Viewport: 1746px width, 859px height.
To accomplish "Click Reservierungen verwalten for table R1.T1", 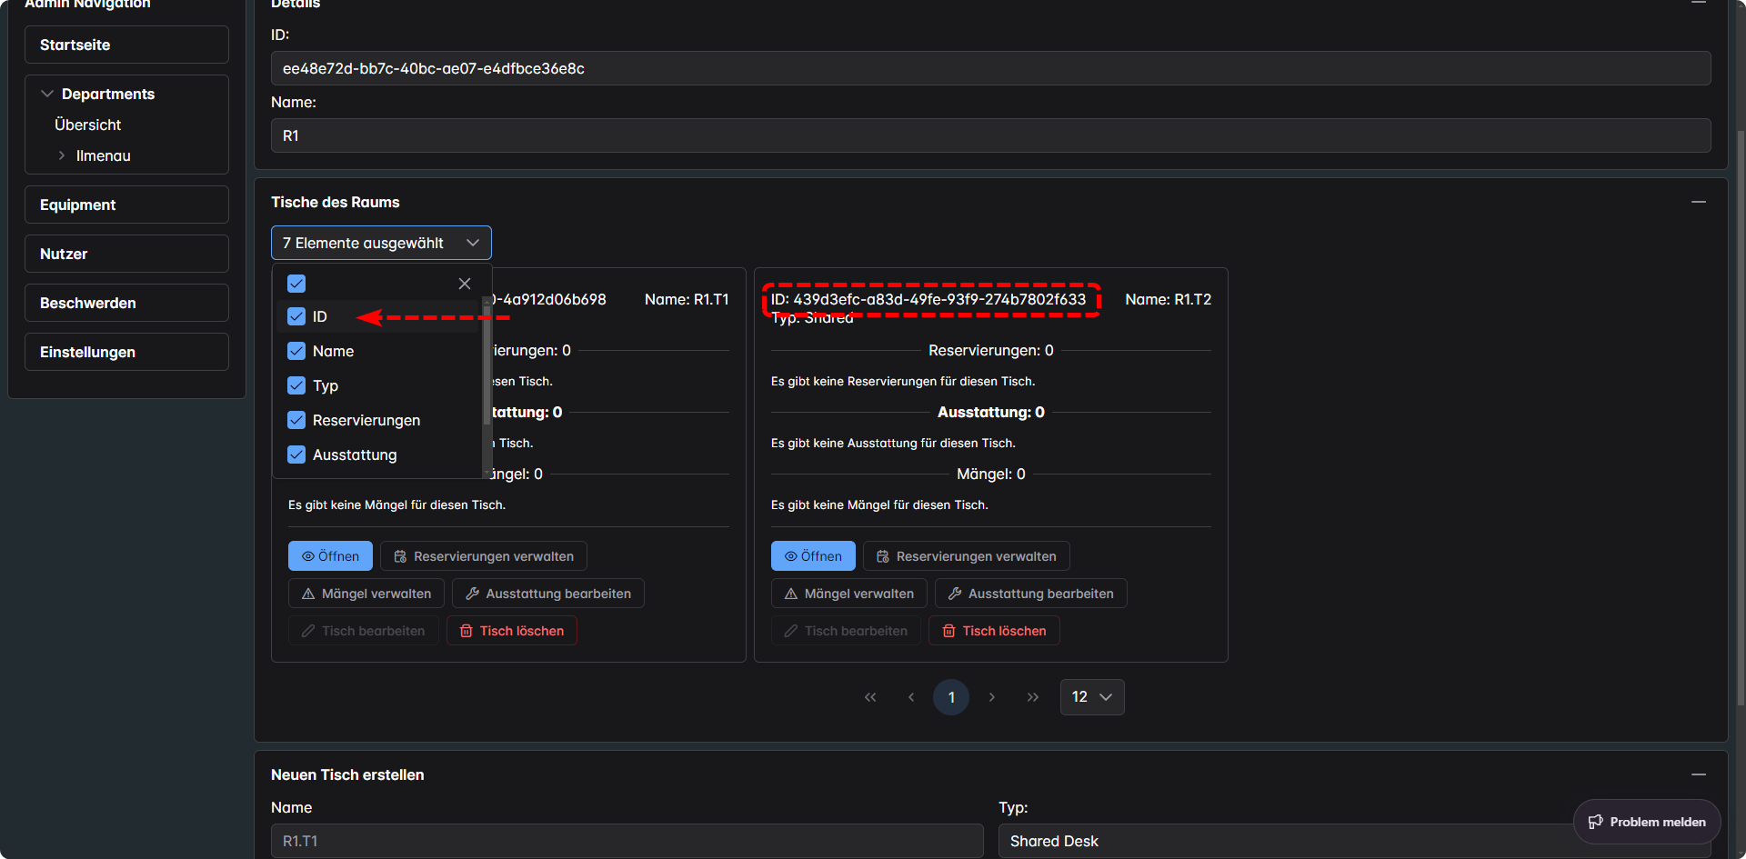I will click(x=484, y=556).
